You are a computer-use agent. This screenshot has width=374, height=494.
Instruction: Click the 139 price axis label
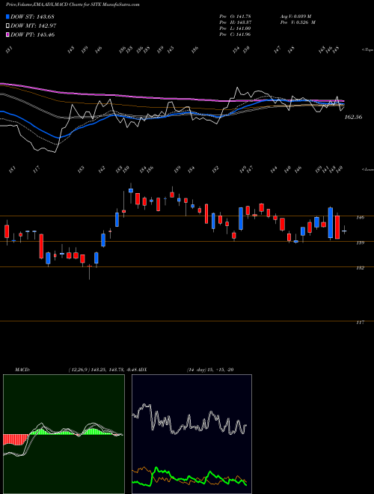pos(361,243)
